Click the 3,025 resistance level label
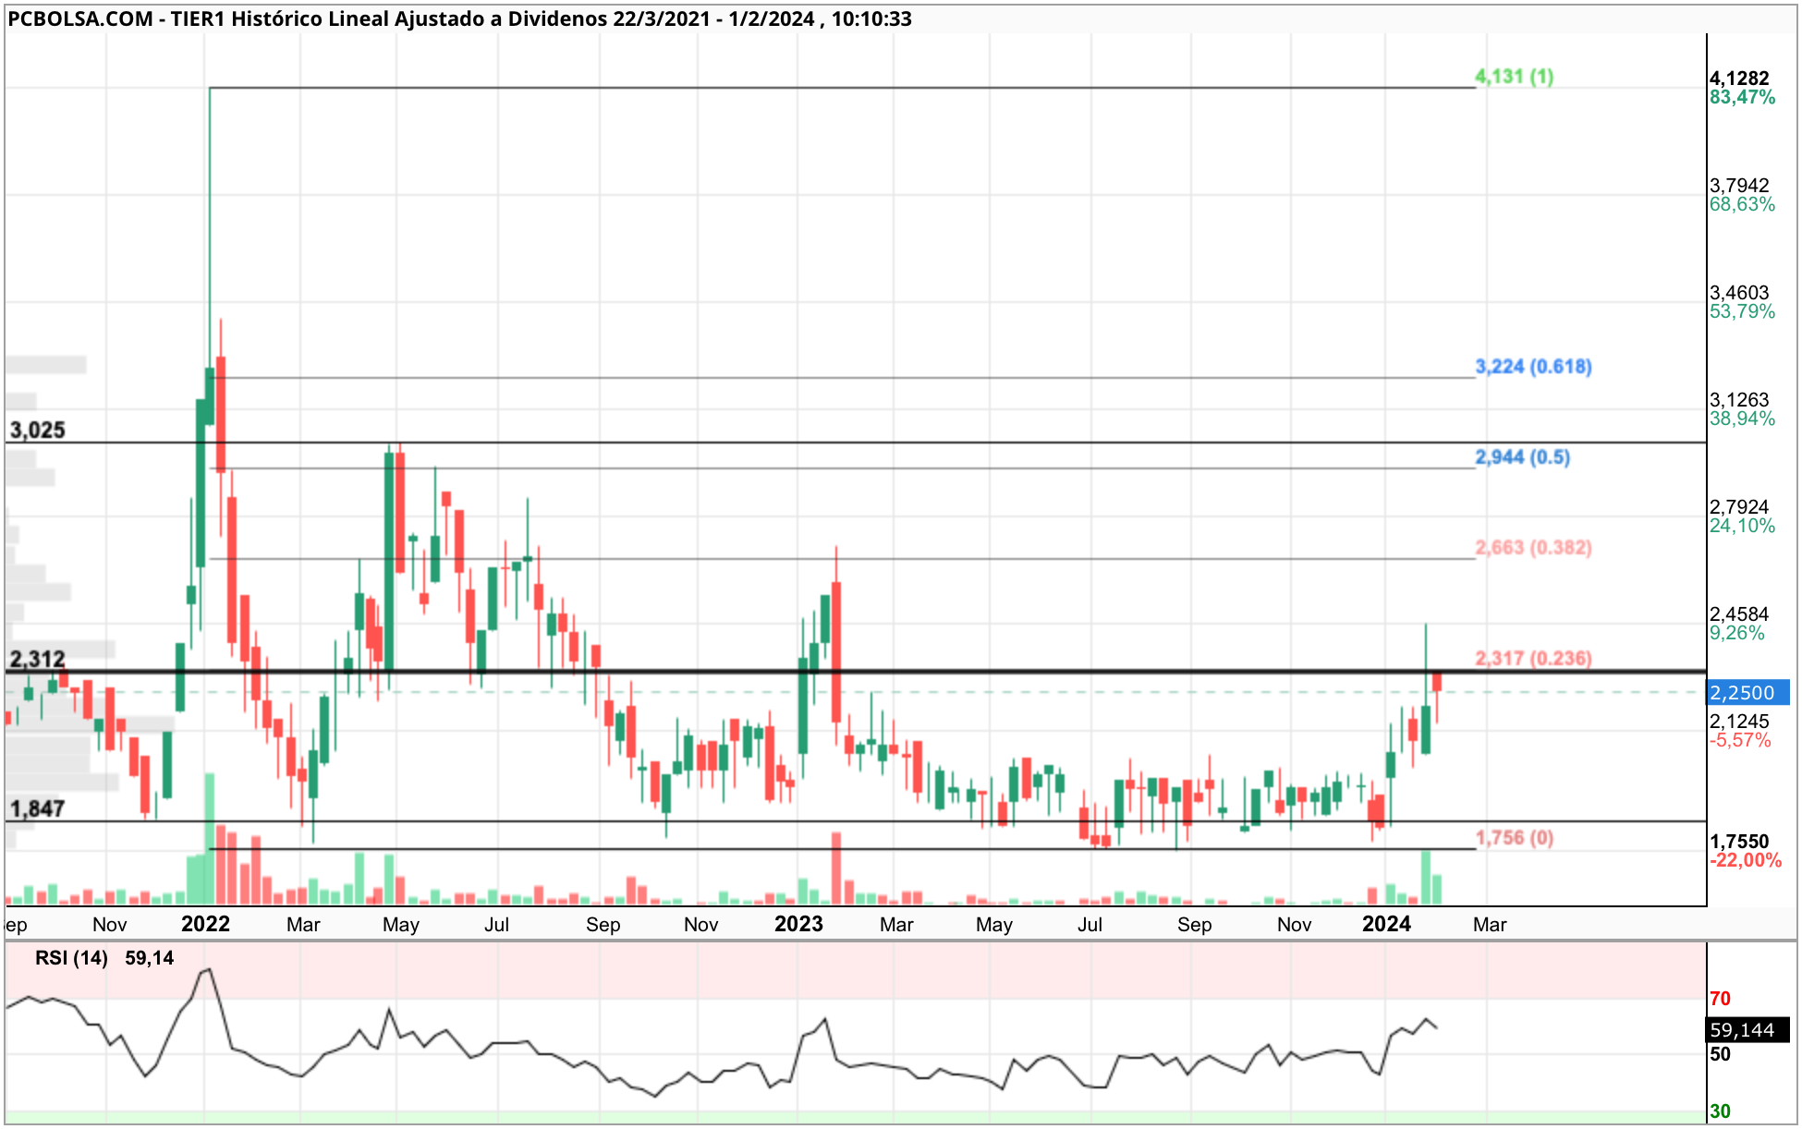1802x1129 pixels. click(38, 430)
